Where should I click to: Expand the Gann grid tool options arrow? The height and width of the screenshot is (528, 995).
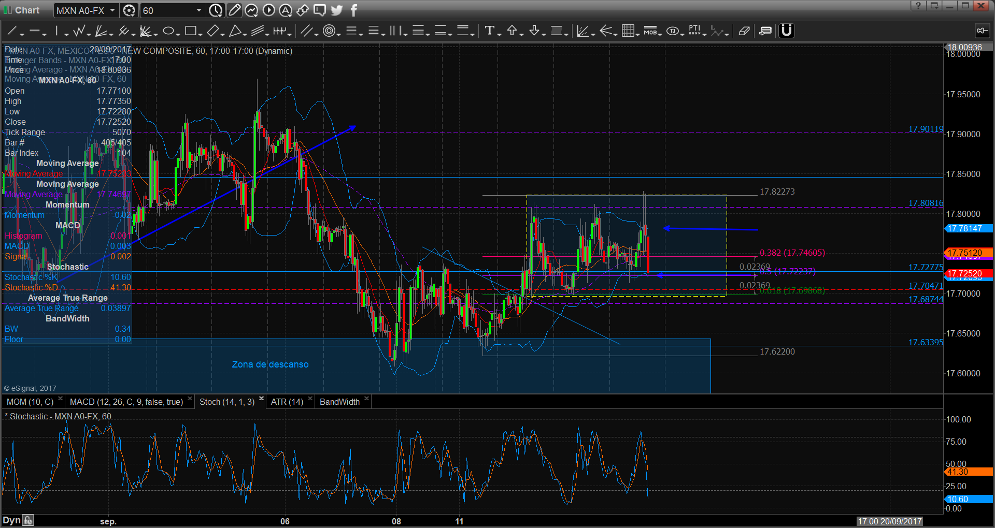pos(637,34)
